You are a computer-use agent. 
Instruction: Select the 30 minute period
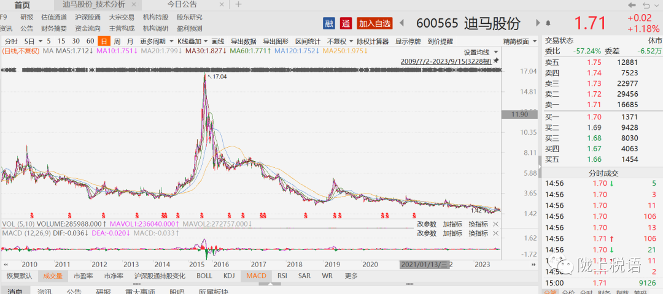[76, 41]
